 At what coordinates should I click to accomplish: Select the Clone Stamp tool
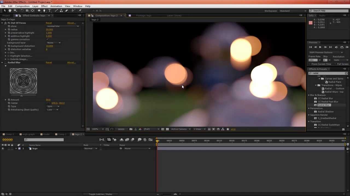click(x=61, y=11)
